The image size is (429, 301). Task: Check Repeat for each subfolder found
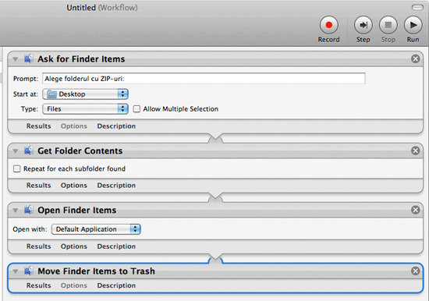[x=17, y=168]
